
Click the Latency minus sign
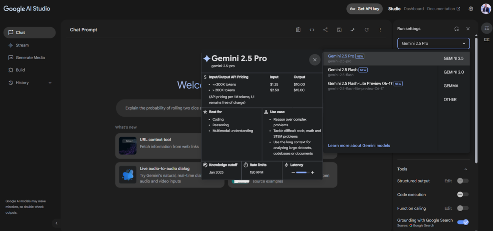[x=293, y=173]
